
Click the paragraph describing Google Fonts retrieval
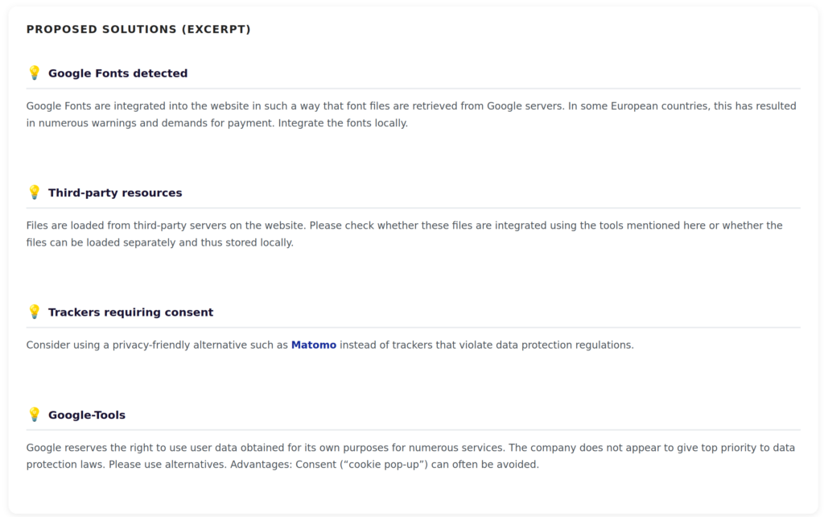[322, 106]
